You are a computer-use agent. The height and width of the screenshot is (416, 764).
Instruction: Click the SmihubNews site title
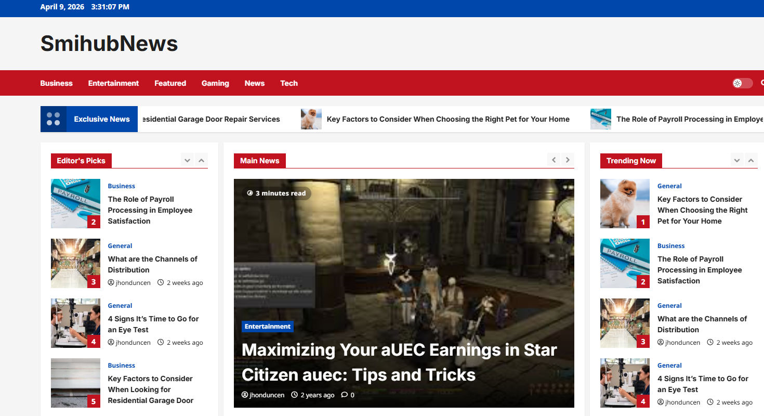pyautogui.click(x=109, y=43)
